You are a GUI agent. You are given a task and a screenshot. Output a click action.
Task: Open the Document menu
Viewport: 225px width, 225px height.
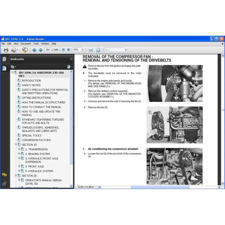tap(26, 44)
